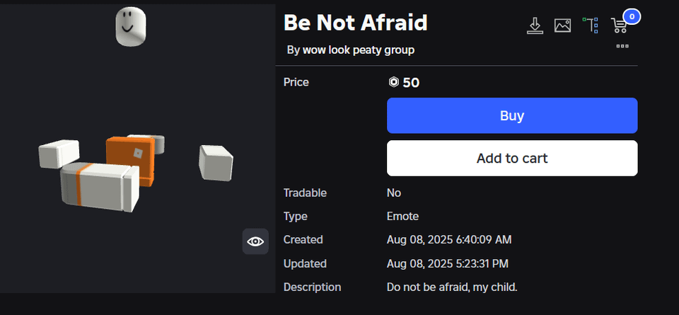Click the Updated date value
The height and width of the screenshot is (315, 679).
click(447, 263)
